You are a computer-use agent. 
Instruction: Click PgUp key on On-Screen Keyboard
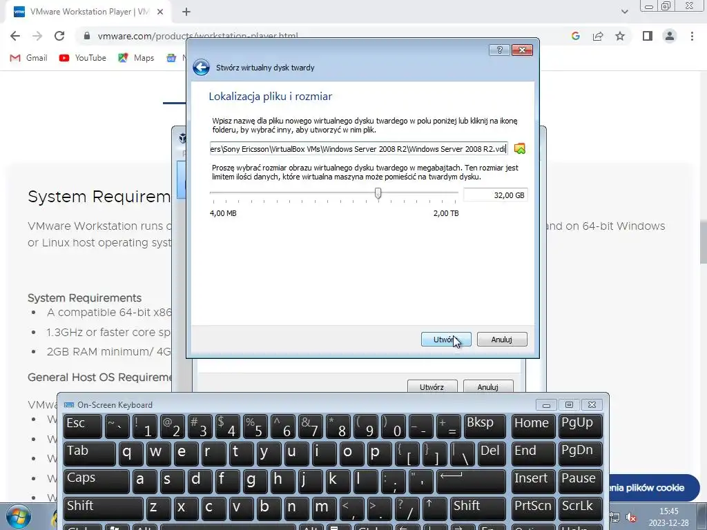(x=581, y=426)
